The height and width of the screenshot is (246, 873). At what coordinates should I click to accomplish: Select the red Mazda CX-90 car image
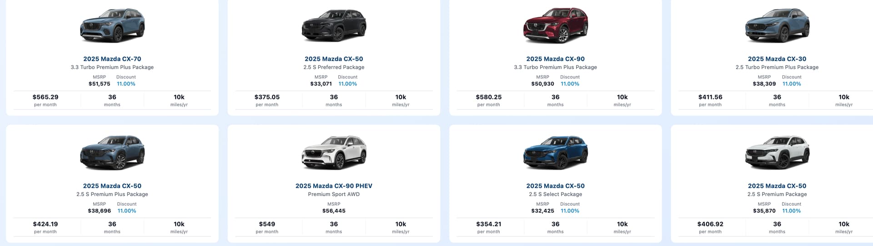click(555, 26)
